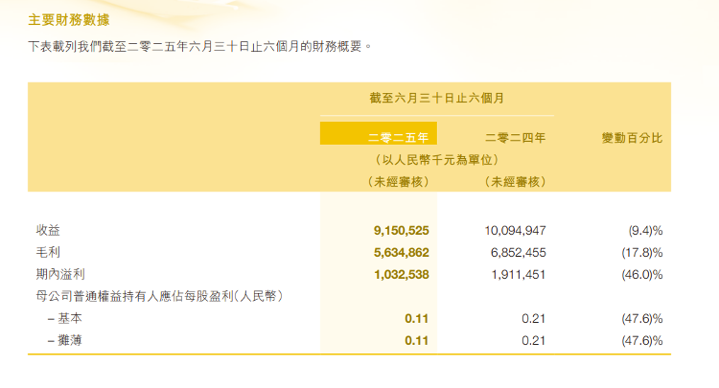Select the 毛利 row label
The width and height of the screenshot is (719, 388).
pos(48,252)
